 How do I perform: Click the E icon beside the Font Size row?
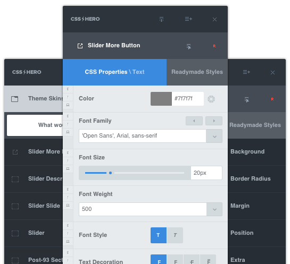68,153
